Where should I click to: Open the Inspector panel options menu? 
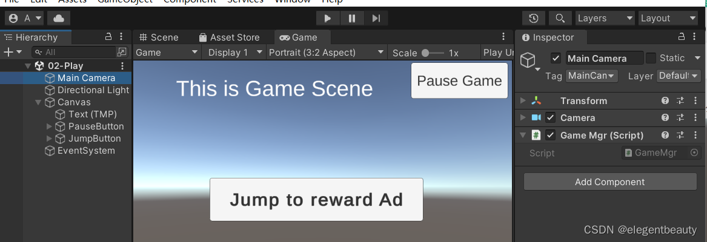[x=695, y=36]
